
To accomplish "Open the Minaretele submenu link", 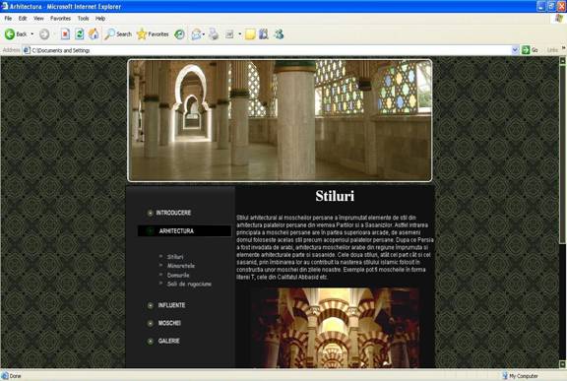I will pos(181,266).
